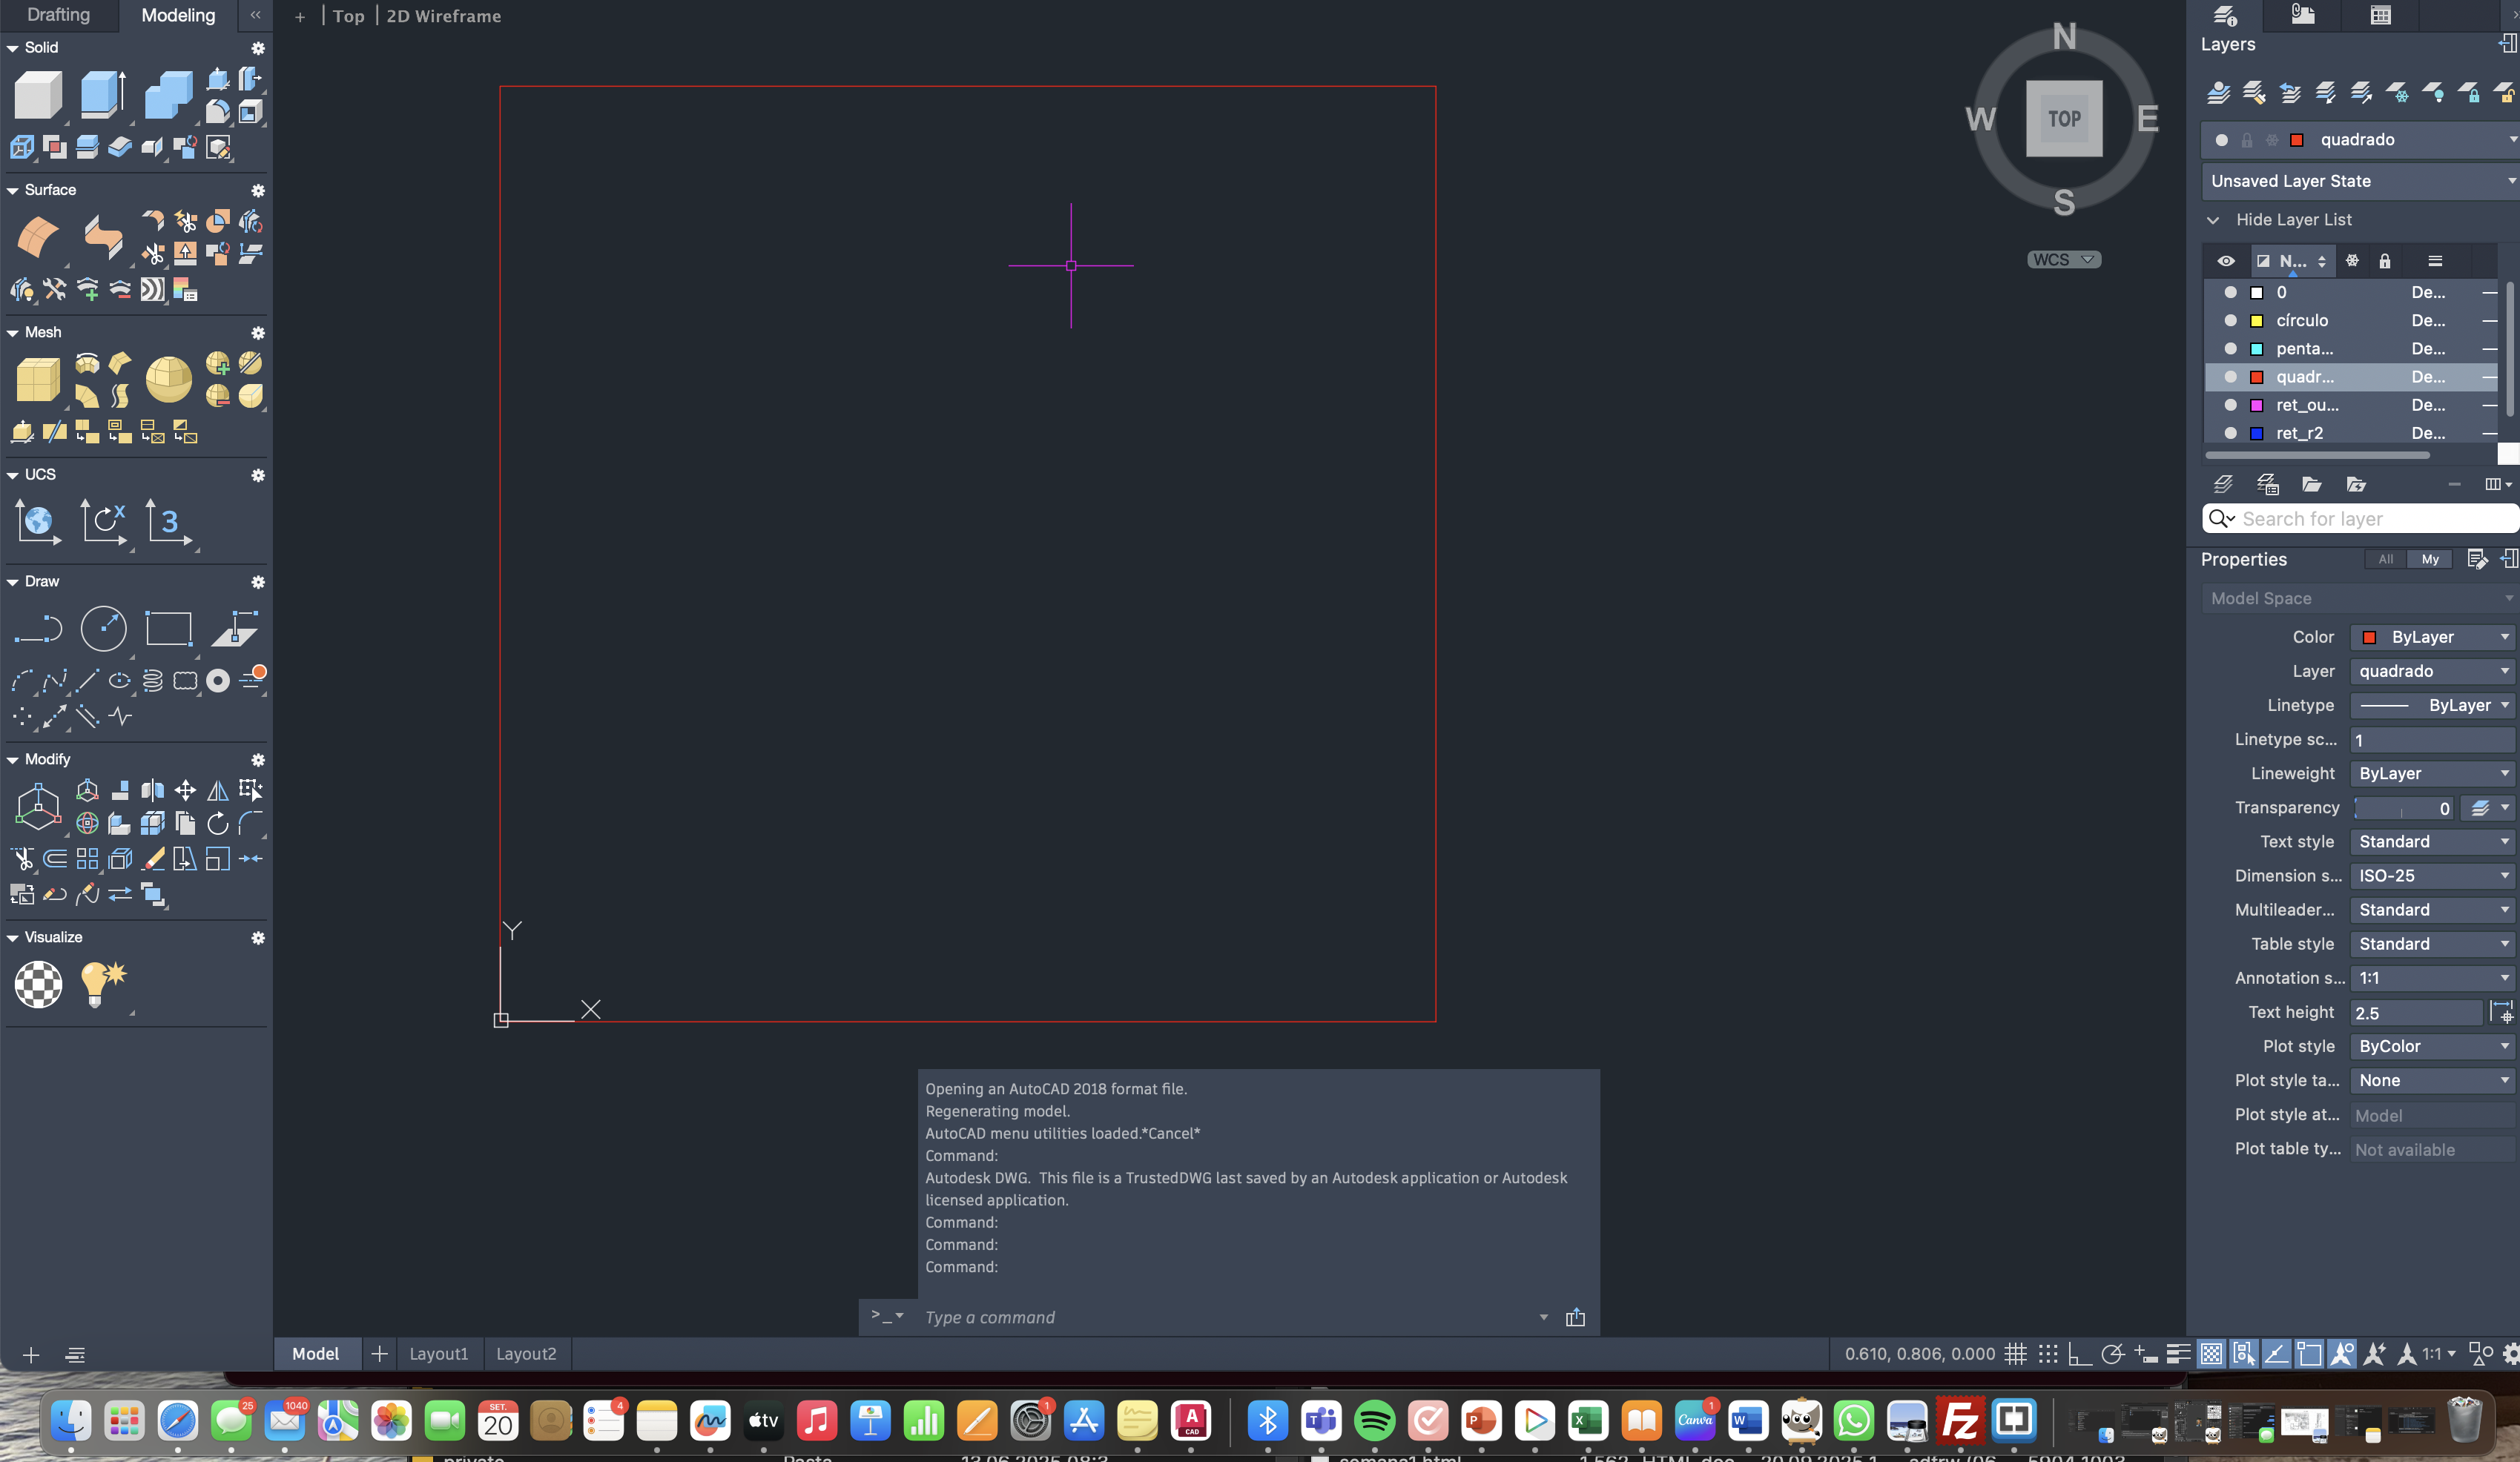
Task: Click the Box solid tool
Action: pyautogui.click(x=38, y=96)
